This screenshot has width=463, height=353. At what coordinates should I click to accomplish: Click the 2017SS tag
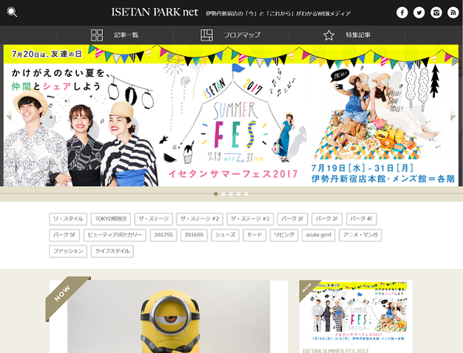[163, 235]
